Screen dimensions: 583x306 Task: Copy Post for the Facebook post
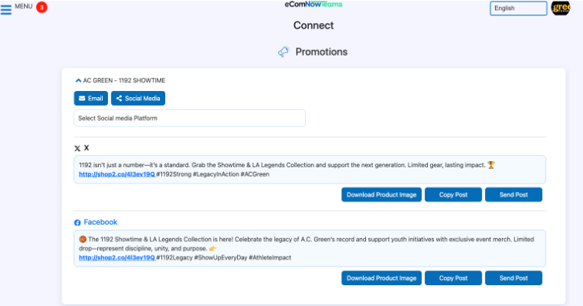[x=453, y=277]
